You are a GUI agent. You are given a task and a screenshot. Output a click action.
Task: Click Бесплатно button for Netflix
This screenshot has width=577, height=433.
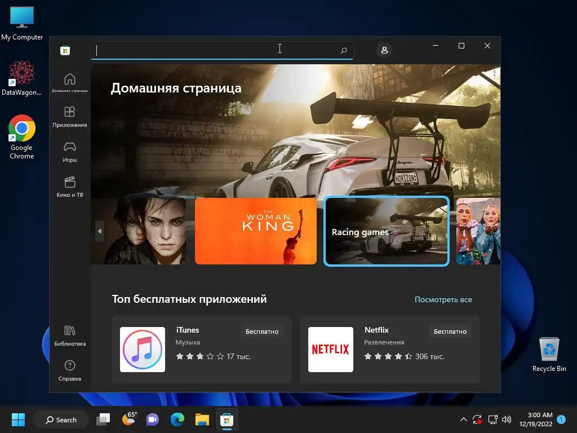tap(450, 332)
